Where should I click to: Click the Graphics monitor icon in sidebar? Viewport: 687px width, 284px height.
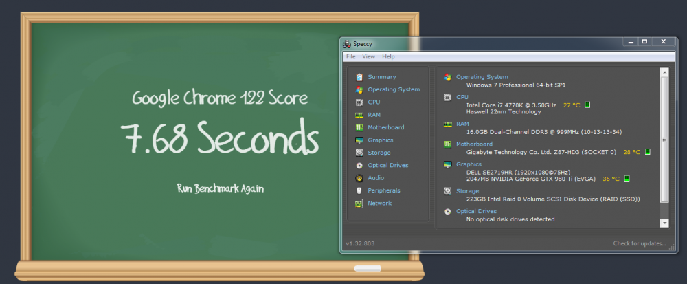point(359,140)
